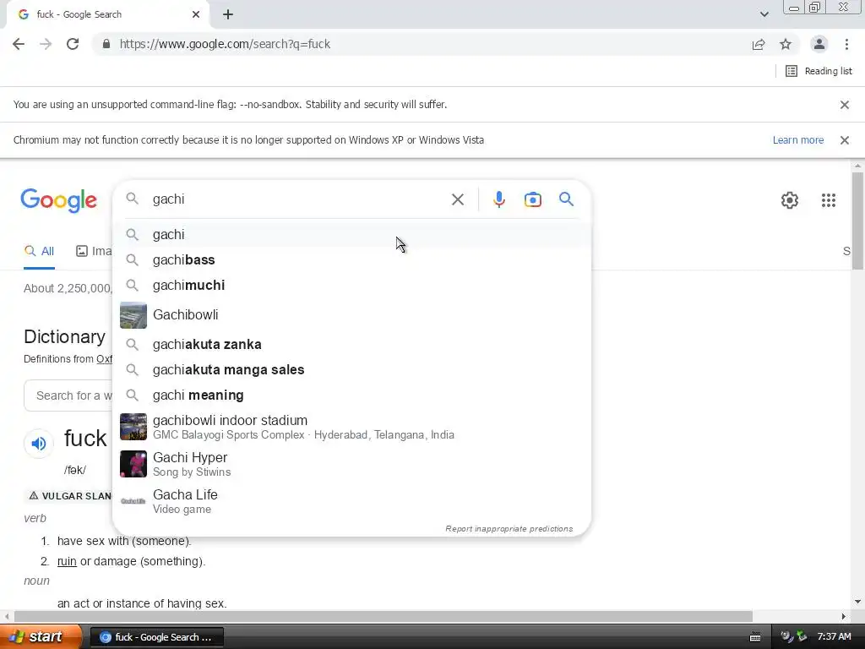Click the vulgar slang warning icon

[34, 495]
